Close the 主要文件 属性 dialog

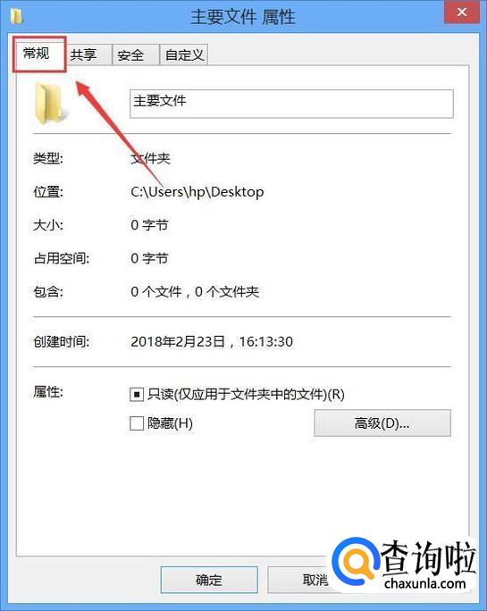pyautogui.click(x=461, y=13)
